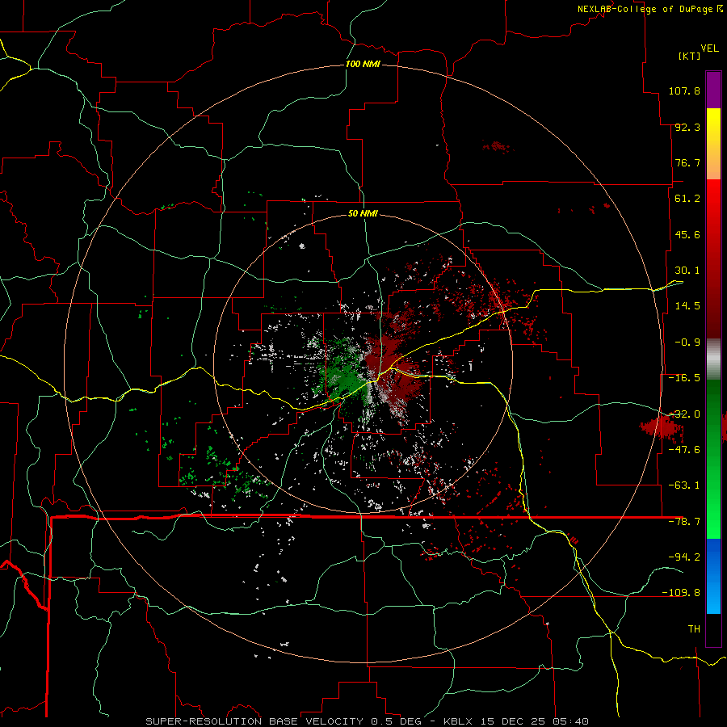
Task: Click the 107.8 legend value
Action: (x=684, y=90)
